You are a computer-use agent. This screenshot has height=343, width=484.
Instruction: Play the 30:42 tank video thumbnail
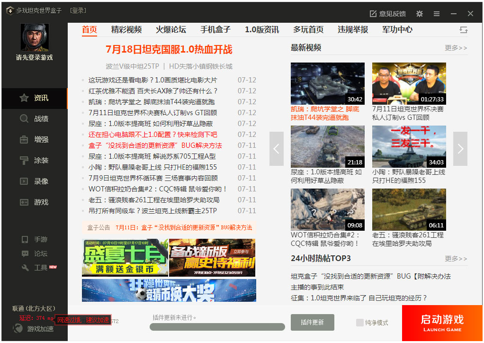click(x=327, y=83)
